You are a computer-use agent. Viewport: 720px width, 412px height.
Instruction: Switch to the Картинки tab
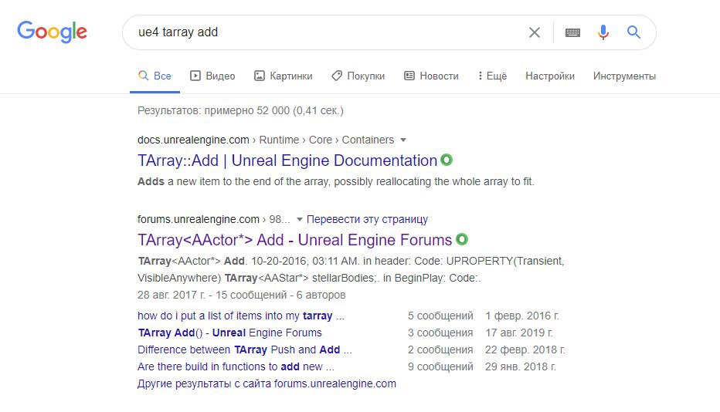point(284,76)
